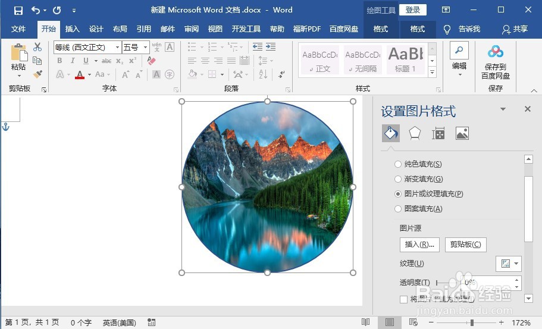Toggle Italic formatting
This screenshot has width=542, height=329.
pos(73,61)
